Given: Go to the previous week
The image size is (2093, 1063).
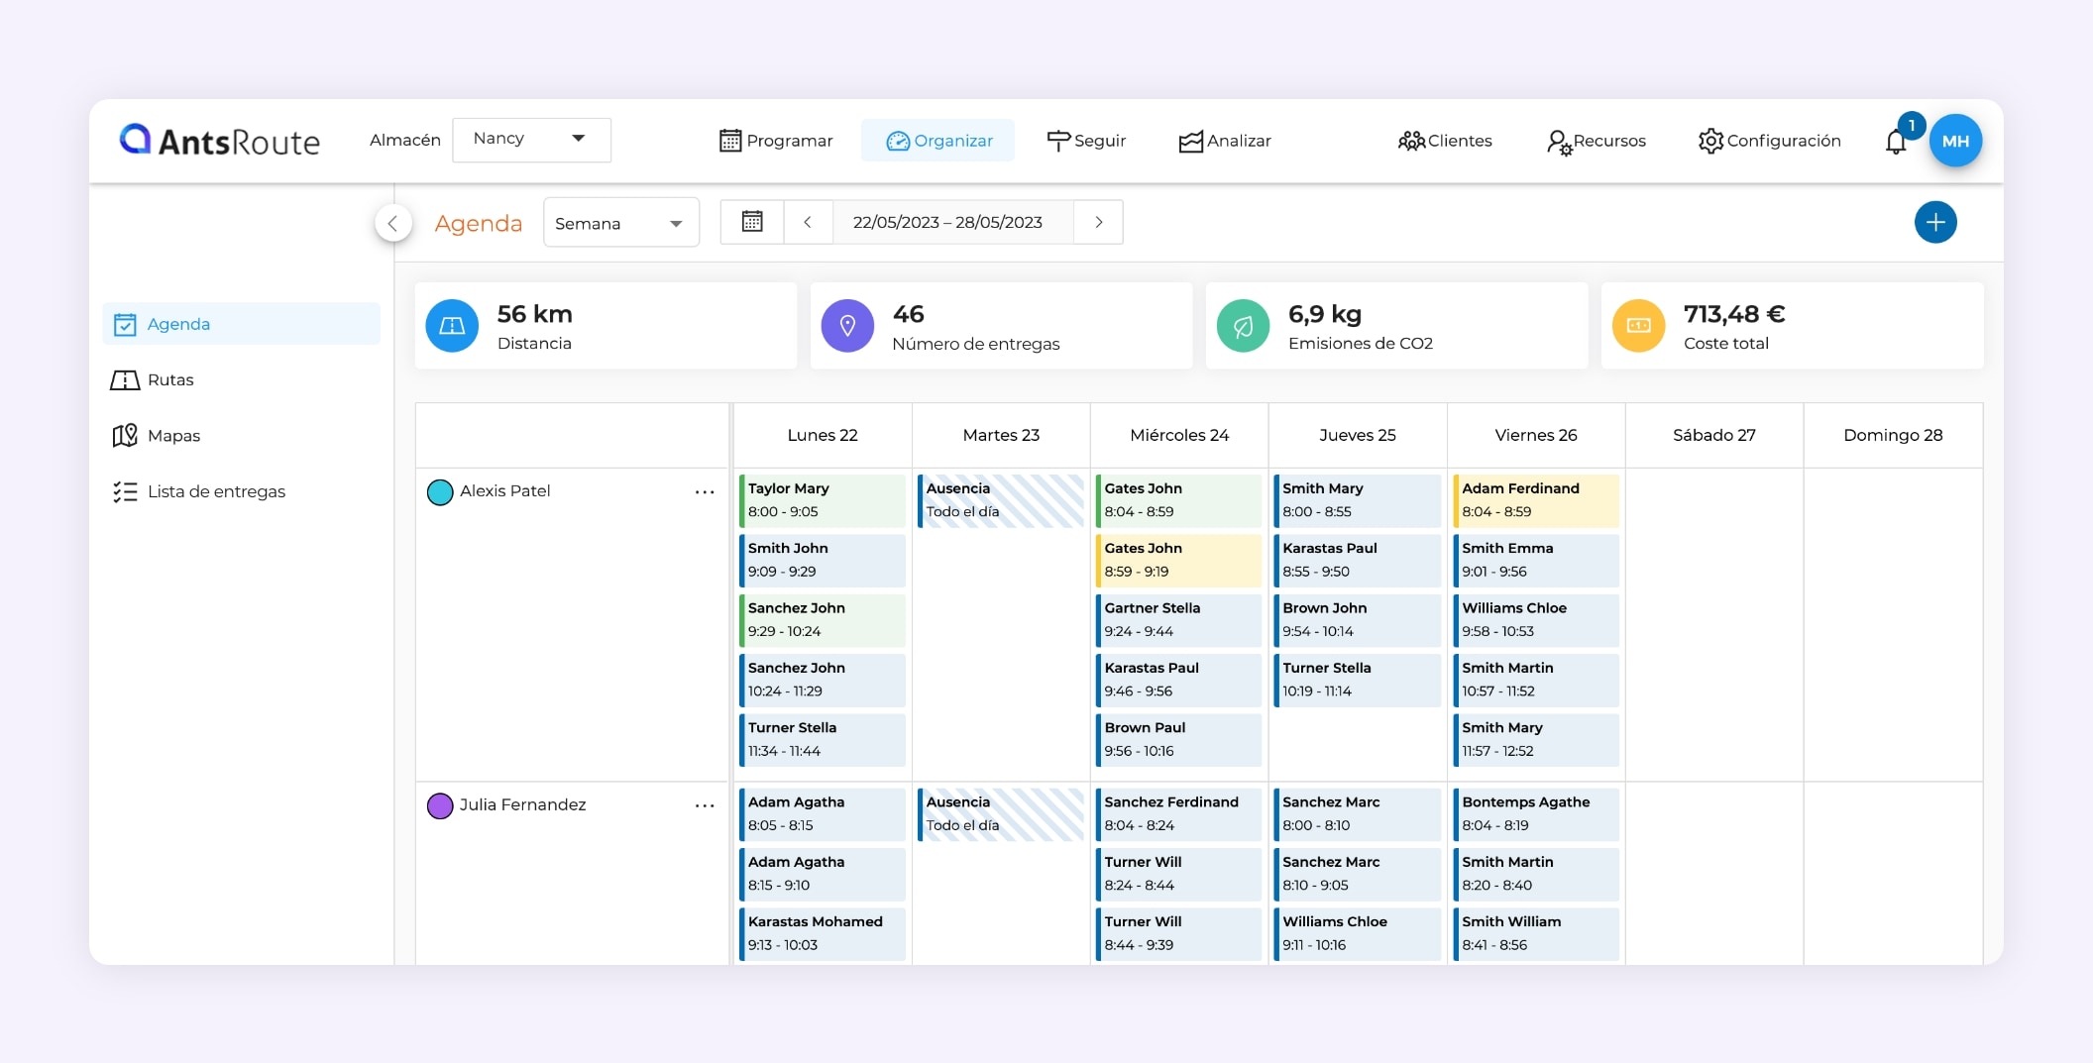Looking at the screenshot, I should click(808, 222).
